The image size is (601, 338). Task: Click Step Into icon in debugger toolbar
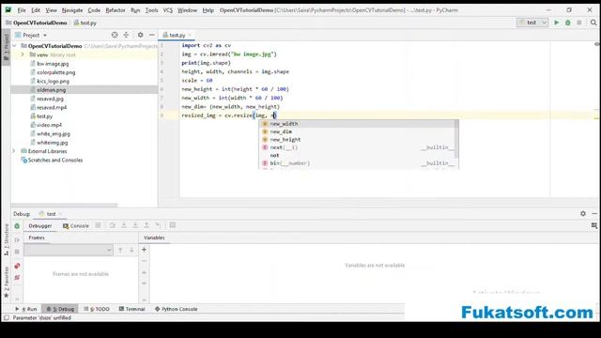124,225
